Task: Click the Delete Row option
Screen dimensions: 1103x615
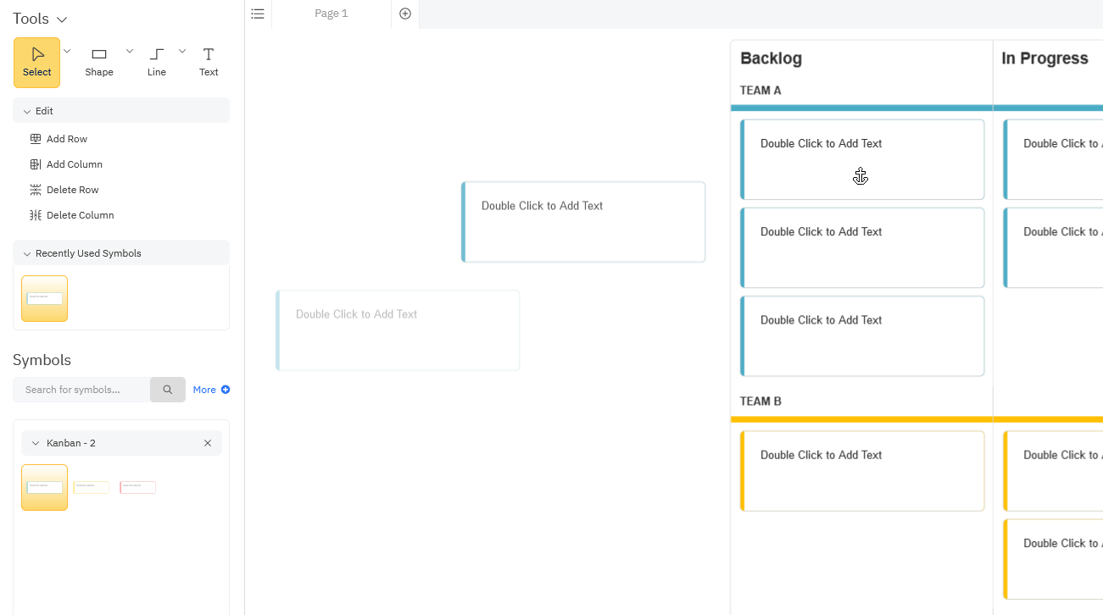Action: pos(72,190)
